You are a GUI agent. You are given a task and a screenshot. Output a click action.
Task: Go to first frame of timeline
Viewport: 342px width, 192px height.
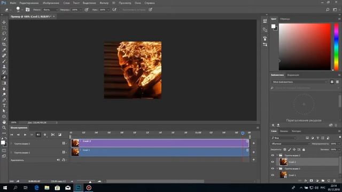tap(12, 135)
